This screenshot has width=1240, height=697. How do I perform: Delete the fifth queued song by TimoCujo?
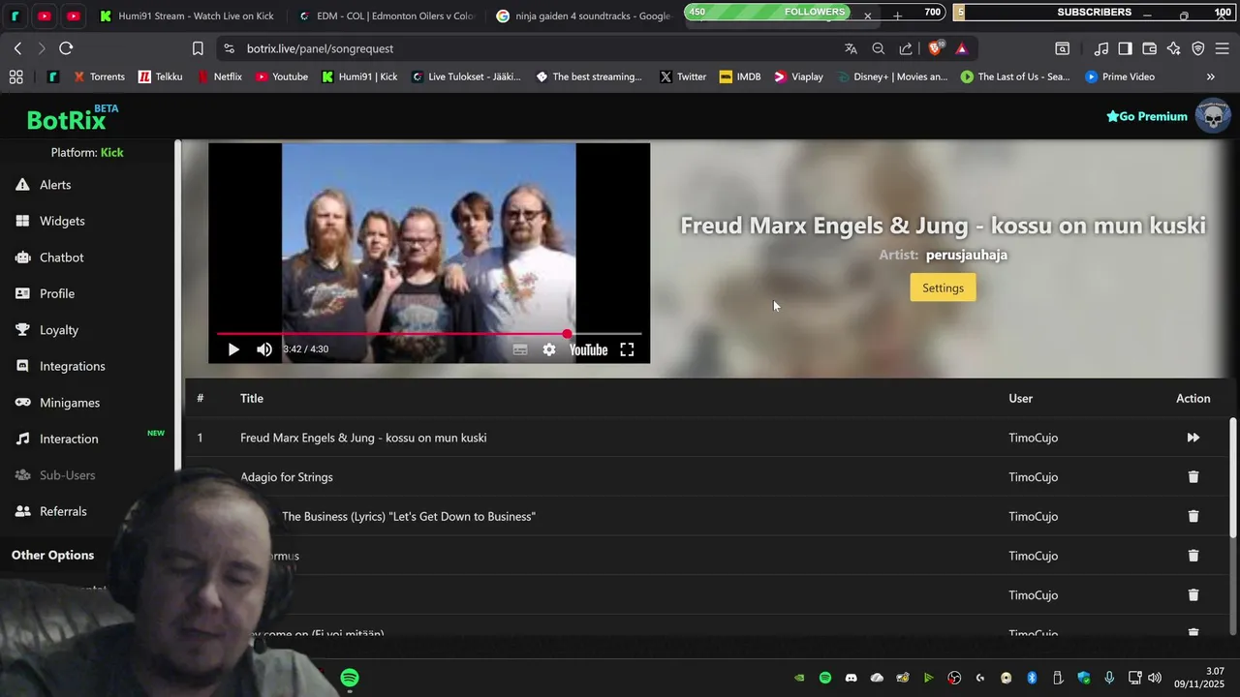1193,595
